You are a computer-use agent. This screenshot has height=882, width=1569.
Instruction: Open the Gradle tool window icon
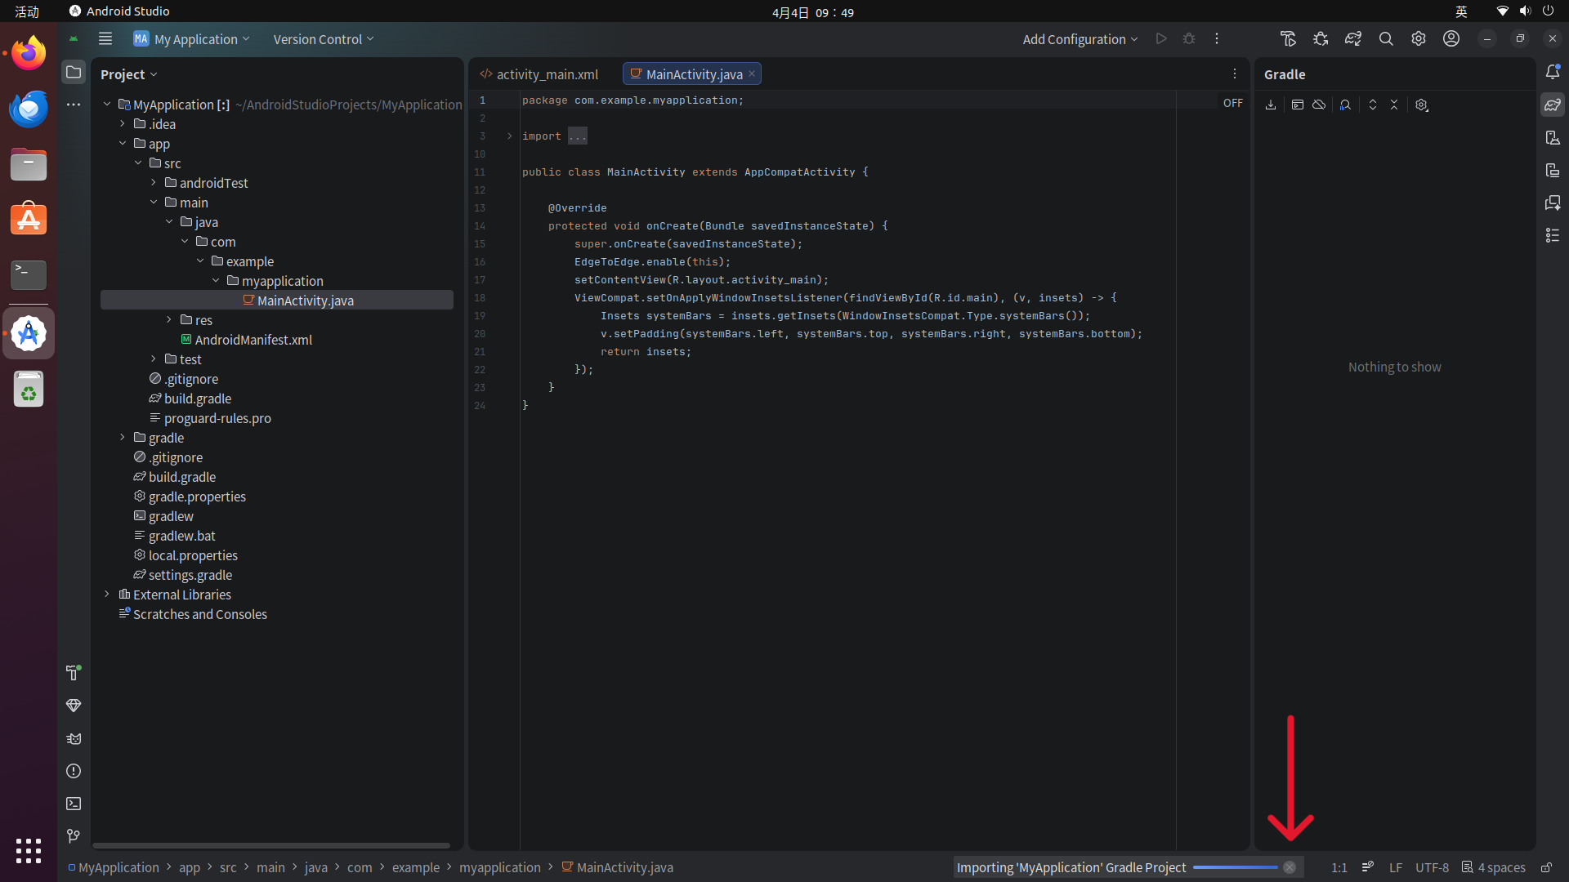1553,105
